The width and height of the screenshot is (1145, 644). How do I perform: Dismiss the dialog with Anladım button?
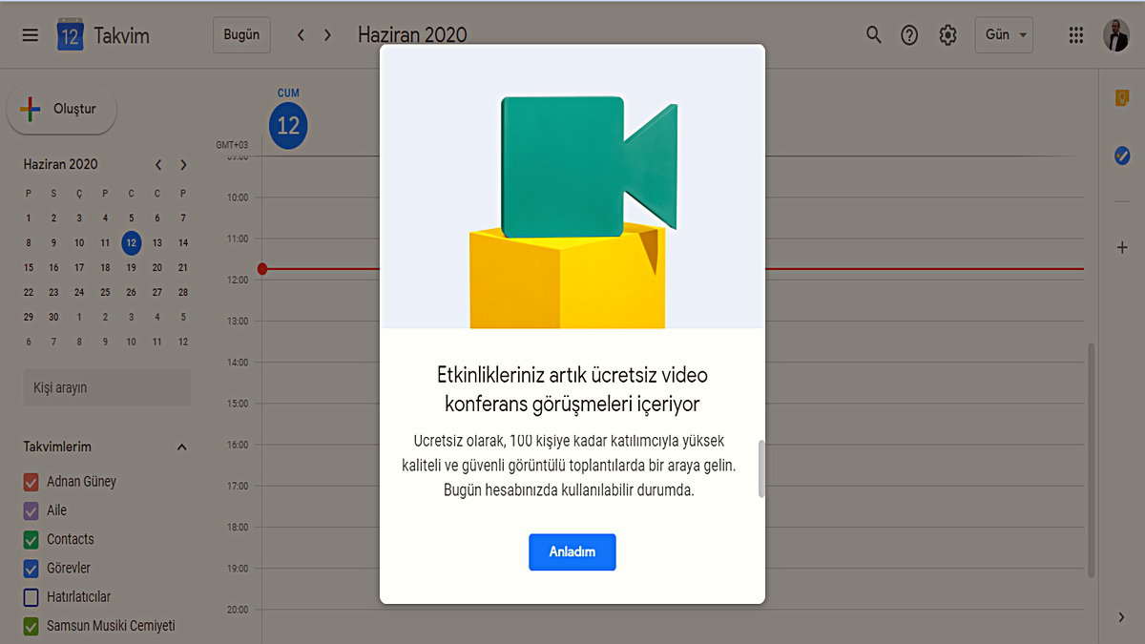click(572, 551)
